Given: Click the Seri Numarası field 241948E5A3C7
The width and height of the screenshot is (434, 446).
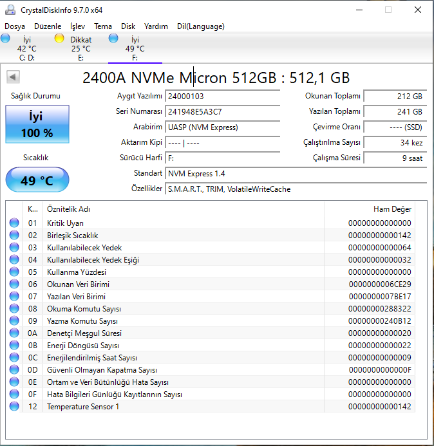Looking at the screenshot, I should [223, 111].
